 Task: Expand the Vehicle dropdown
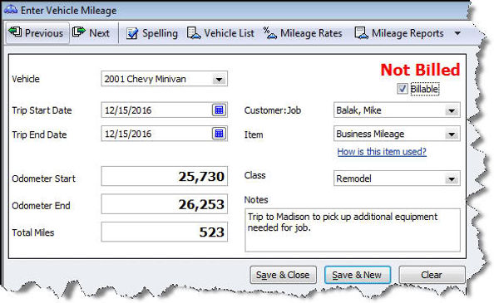tap(220, 80)
